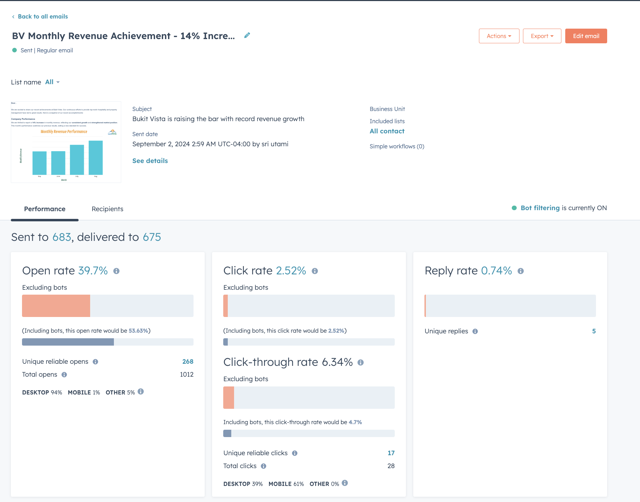Open the See details link
Screen dimensions: 640x502
(x=150, y=161)
